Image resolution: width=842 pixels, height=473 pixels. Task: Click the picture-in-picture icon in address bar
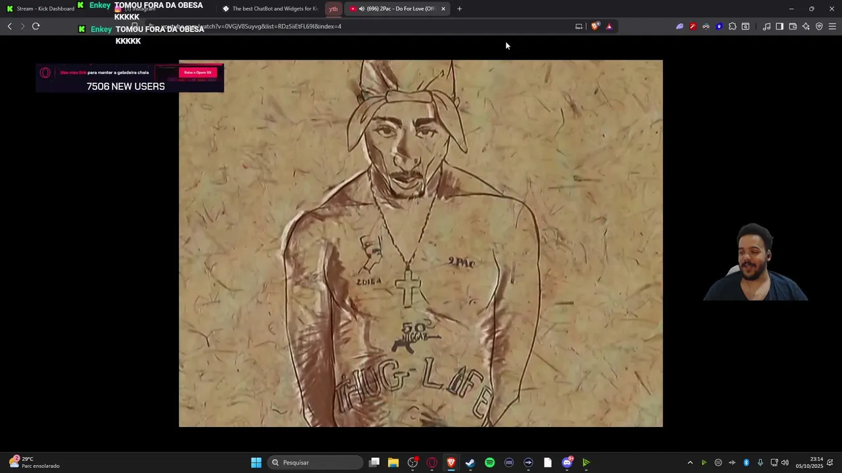[579, 26]
